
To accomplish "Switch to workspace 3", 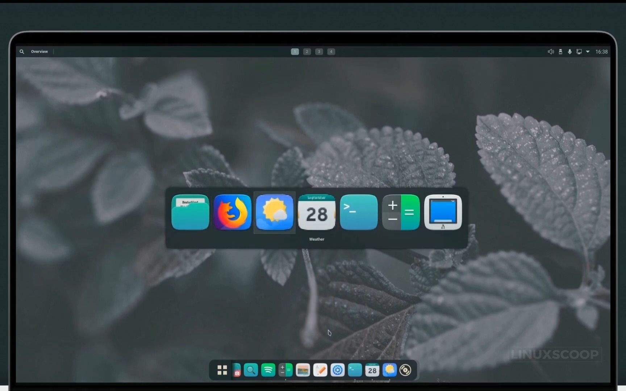I will click(319, 51).
